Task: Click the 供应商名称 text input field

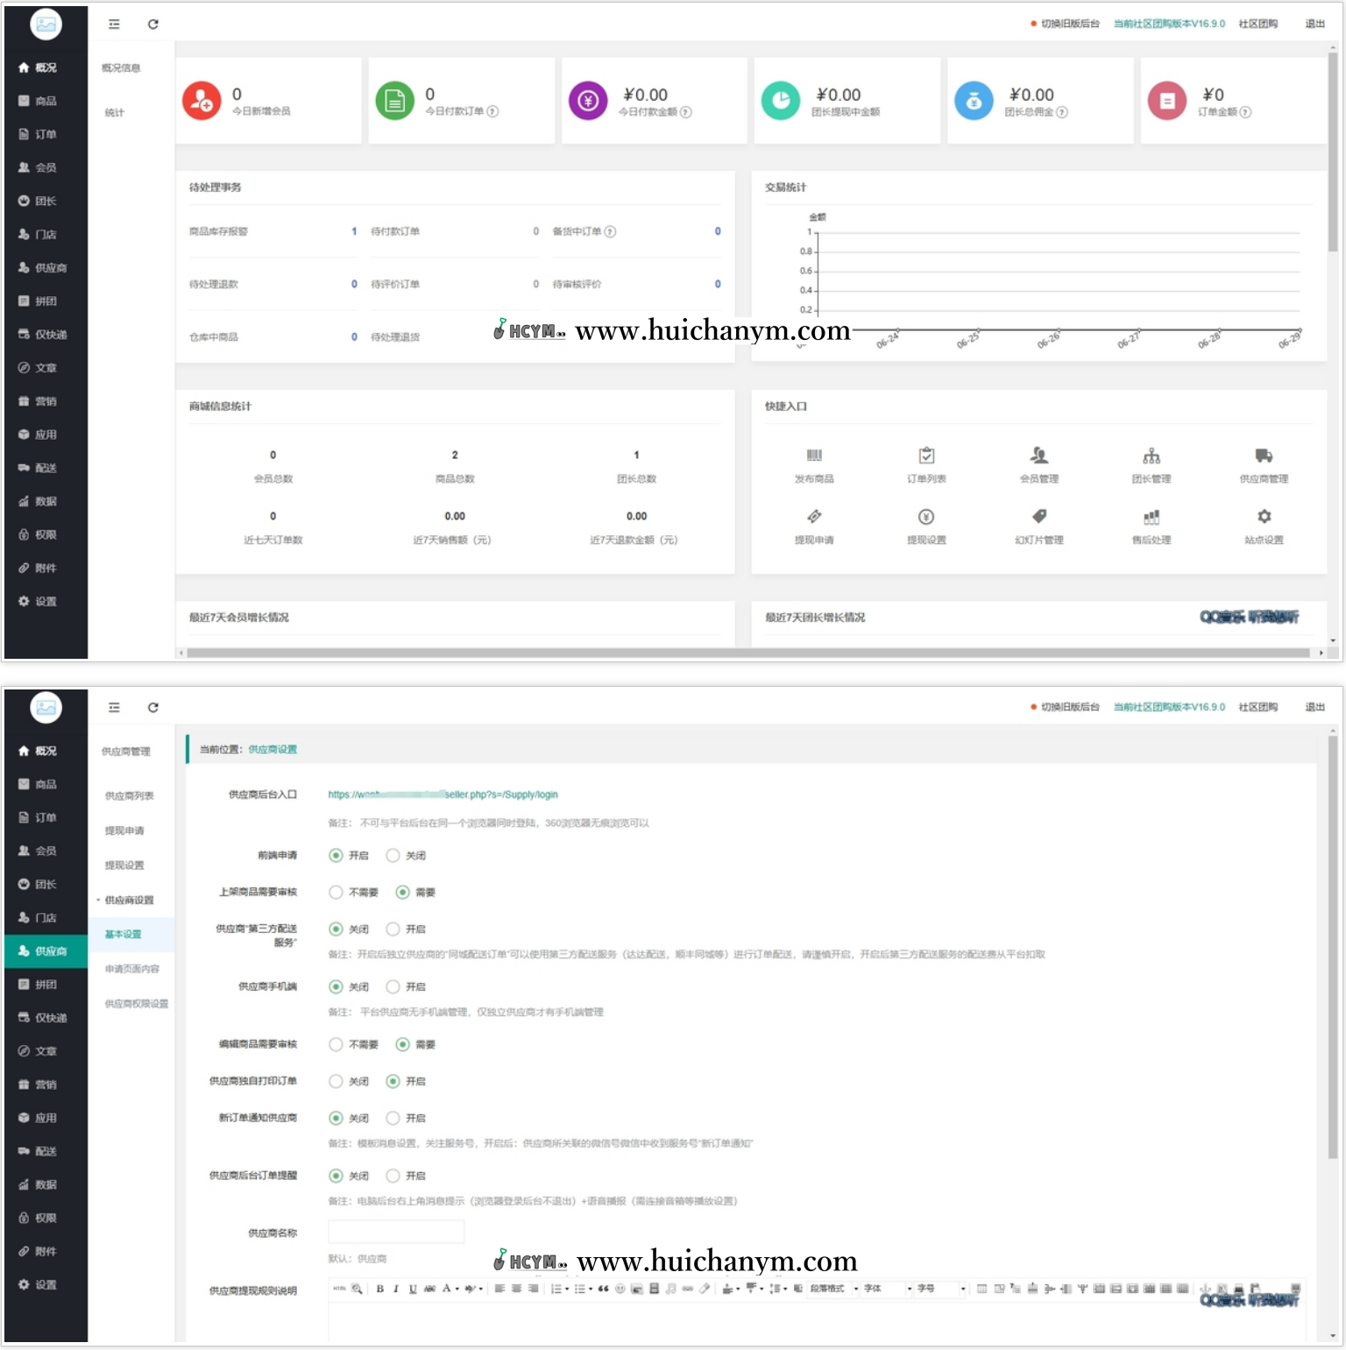Action: (396, 1233)
